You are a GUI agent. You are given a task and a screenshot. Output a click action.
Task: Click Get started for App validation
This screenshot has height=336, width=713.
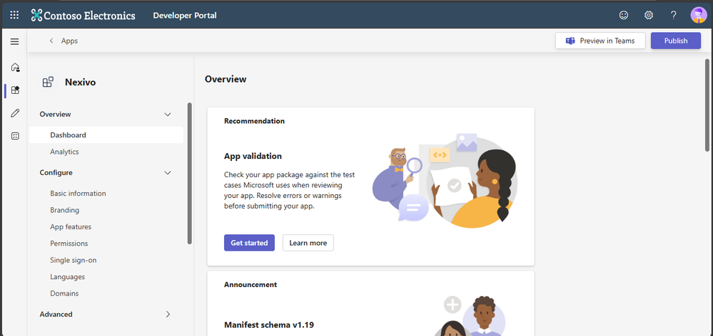249,243
